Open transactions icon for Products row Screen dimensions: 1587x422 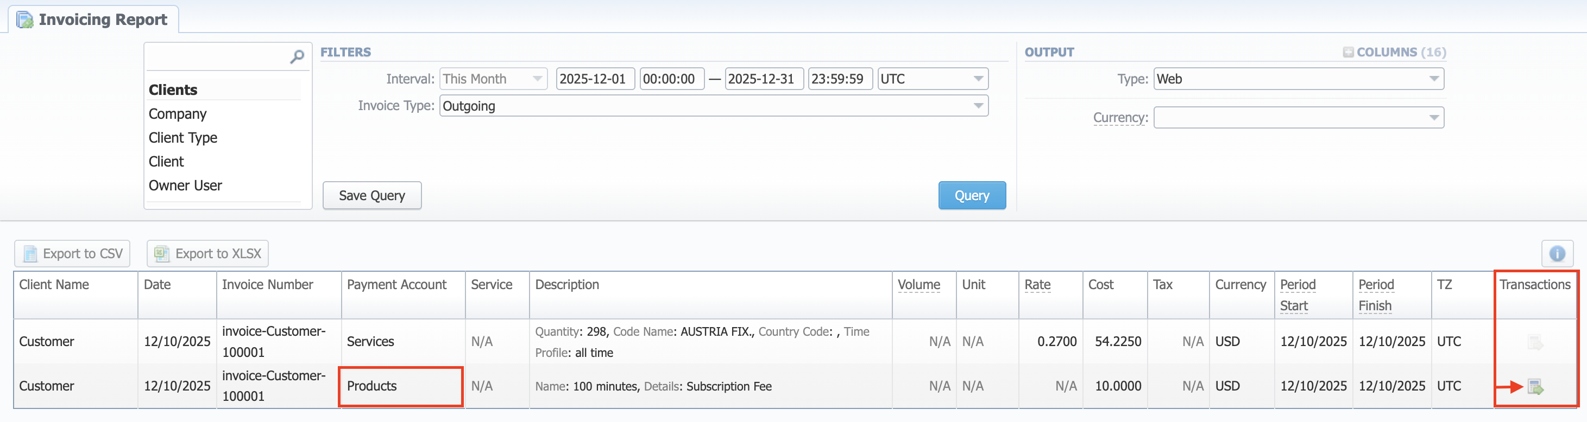(x=1535, y=387)
